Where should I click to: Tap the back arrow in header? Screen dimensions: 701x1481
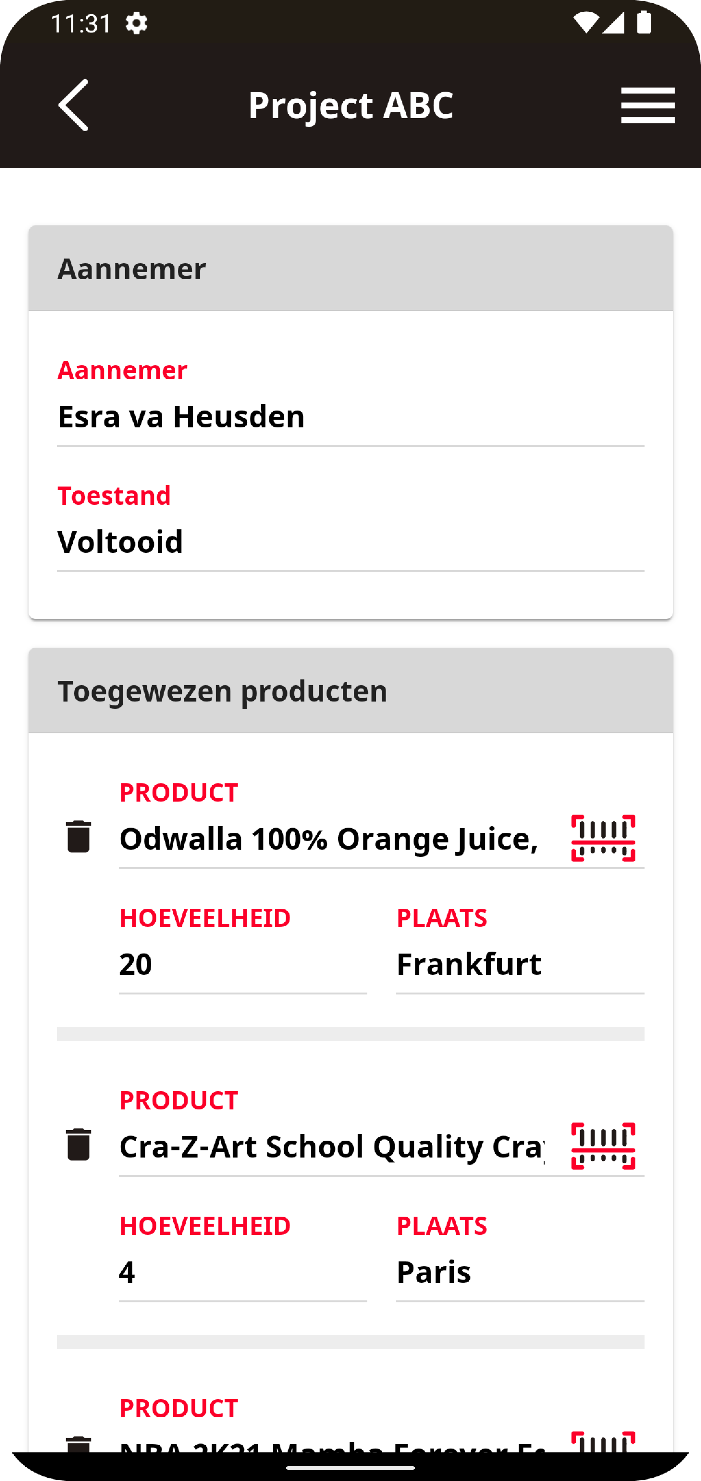tap(74, 105)
